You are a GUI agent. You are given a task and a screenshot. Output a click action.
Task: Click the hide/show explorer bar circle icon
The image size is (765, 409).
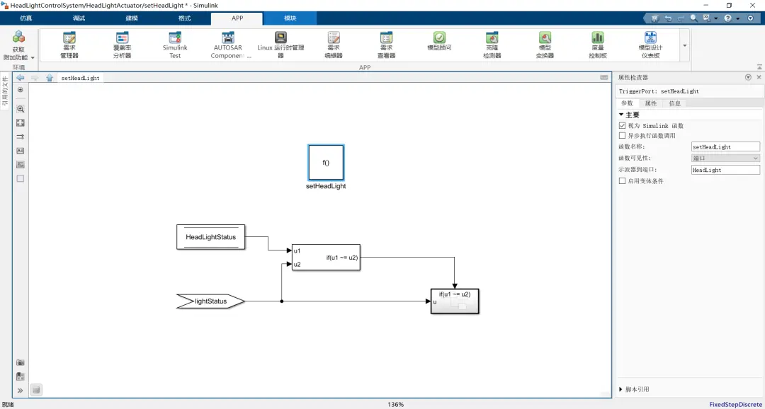pyautogui.click(x=20, y=90)
